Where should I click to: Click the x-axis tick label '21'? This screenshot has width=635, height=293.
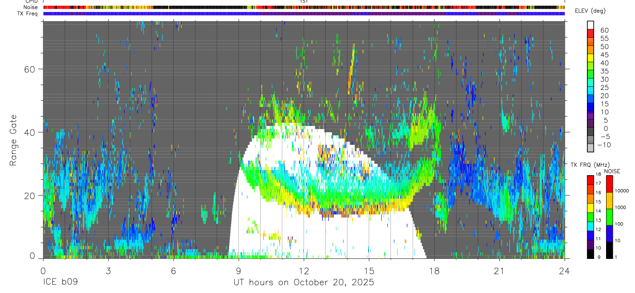(500, 271)
